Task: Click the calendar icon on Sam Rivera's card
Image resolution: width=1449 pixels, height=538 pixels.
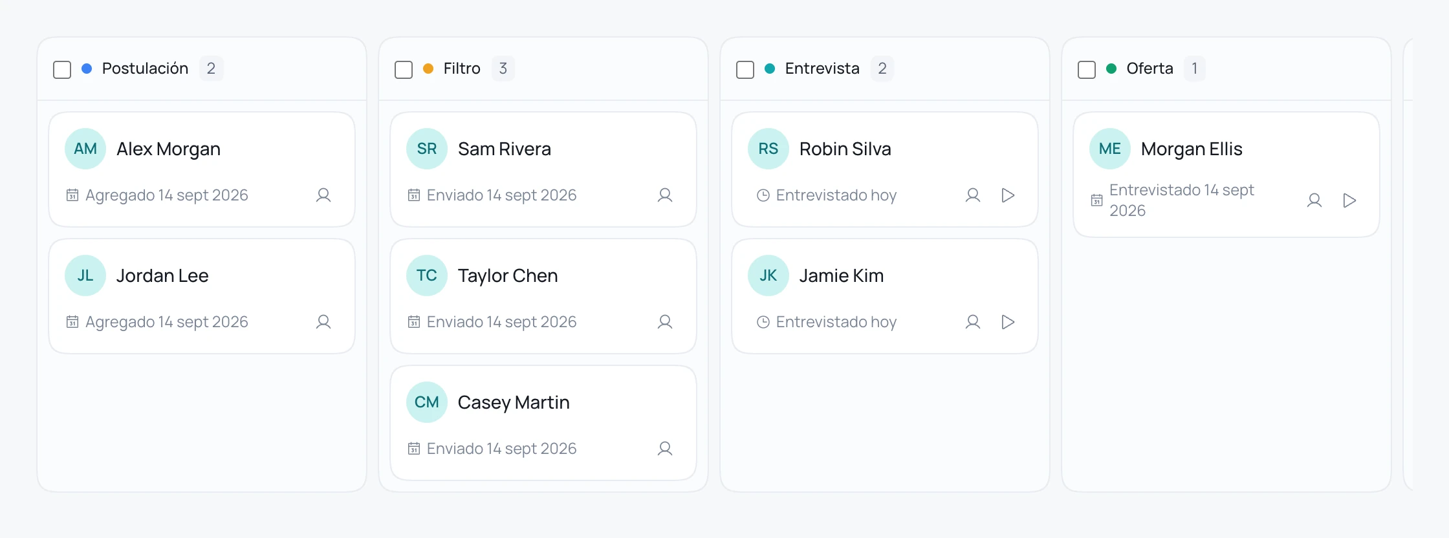Action: point(414,195)
